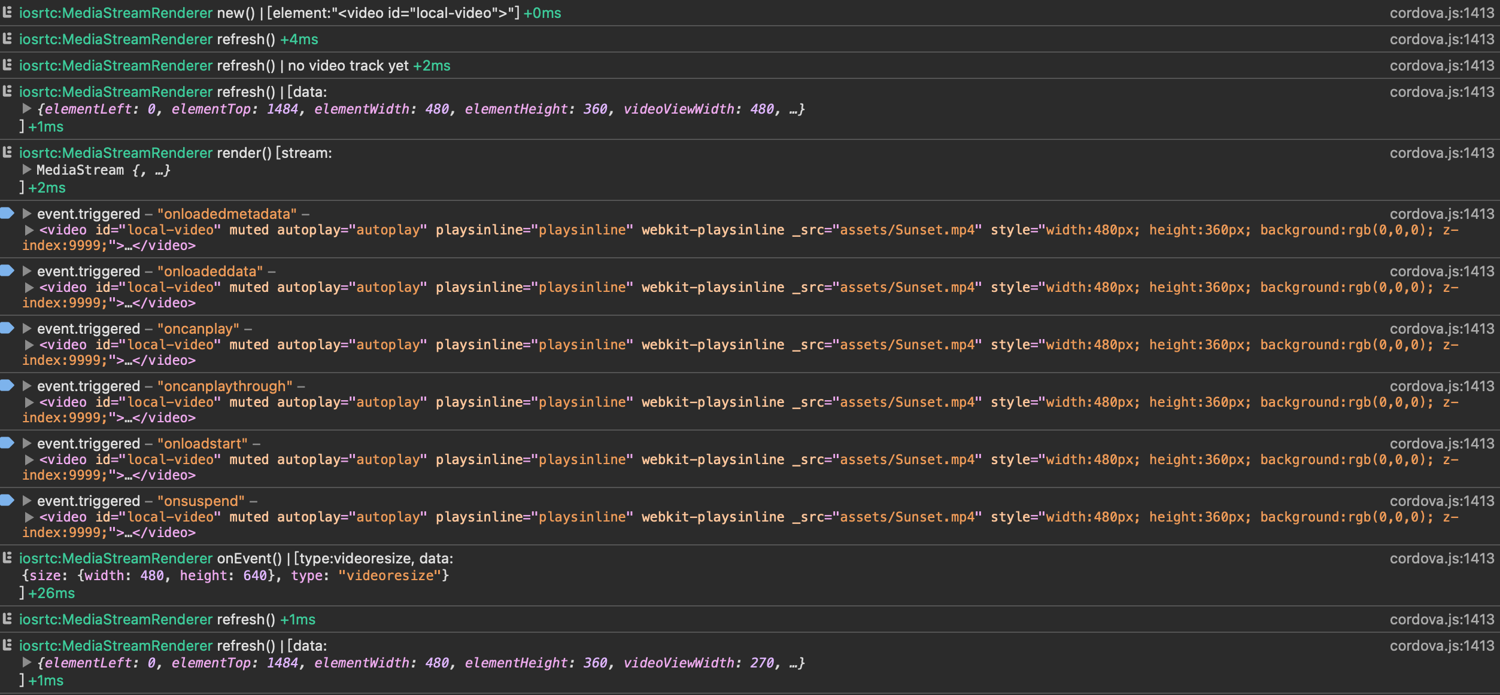Expand the data object with videoViewWidth 270
The width and height of the screenshot is (1500, 695).
click(x=27, y=663)
